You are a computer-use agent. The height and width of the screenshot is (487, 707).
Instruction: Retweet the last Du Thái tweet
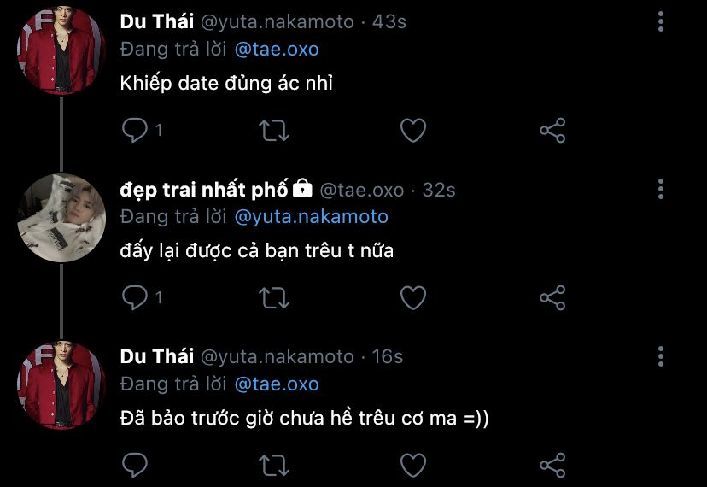pyautogui.click(x=274, y=465)
